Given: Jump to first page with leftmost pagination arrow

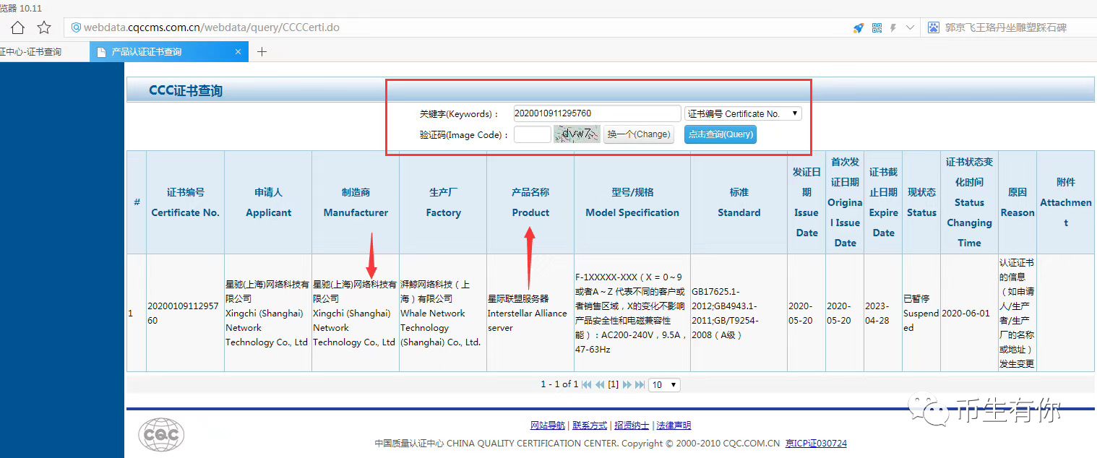Looking at the screenshot, I should pos(586,384).
